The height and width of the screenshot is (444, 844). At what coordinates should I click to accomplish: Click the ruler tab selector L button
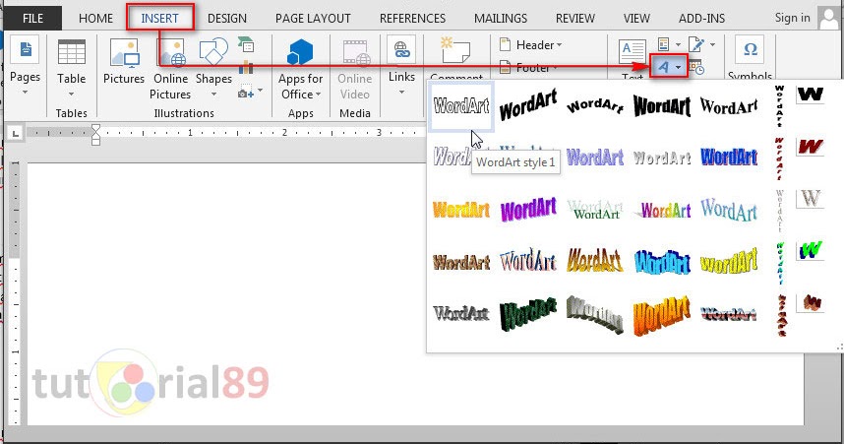[16, 133]
